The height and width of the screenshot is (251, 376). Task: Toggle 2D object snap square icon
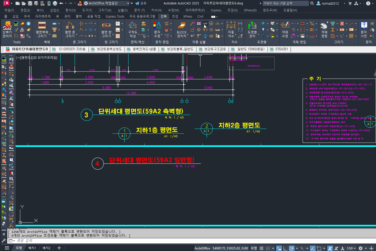click(319, 248)
